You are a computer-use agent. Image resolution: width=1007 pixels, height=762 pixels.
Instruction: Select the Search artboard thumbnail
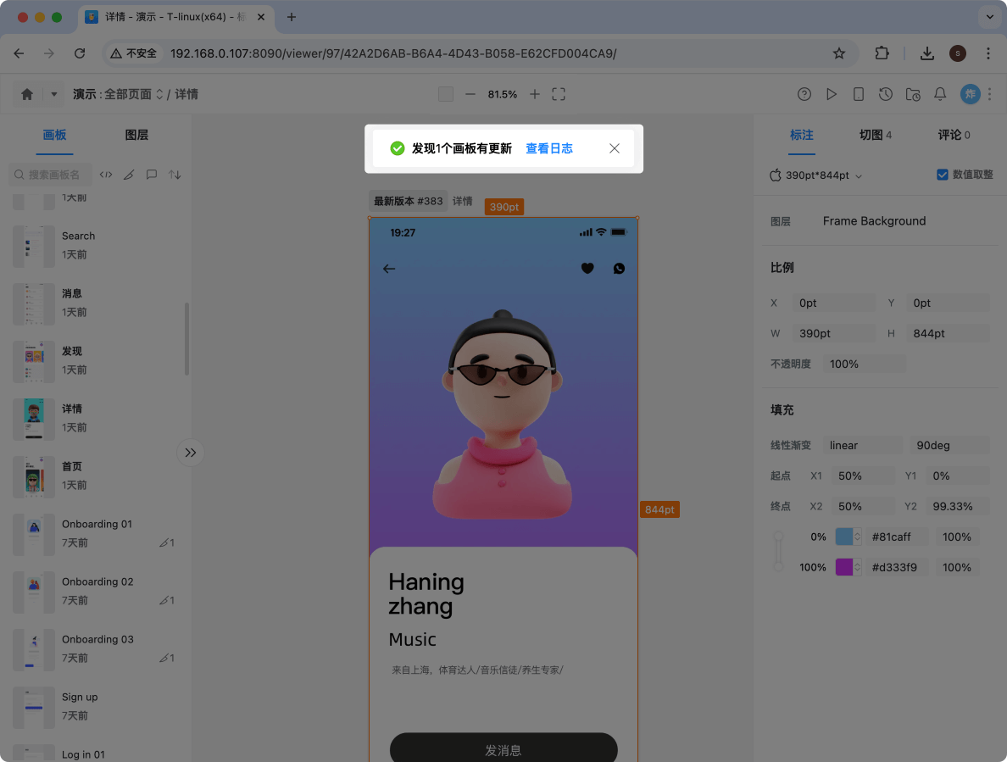[33, 246]
